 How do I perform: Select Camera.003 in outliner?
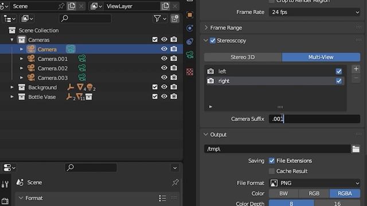click(53, 78)
